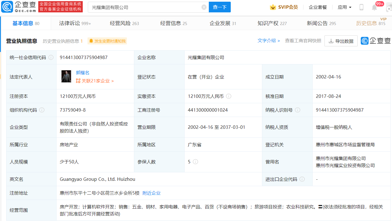
Task: Click the SVIP会员 crown icon
Action: click(273, 7)
